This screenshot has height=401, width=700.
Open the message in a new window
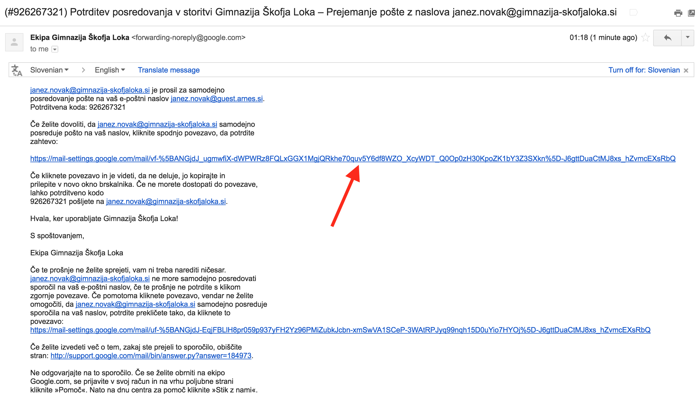(691, 13)
